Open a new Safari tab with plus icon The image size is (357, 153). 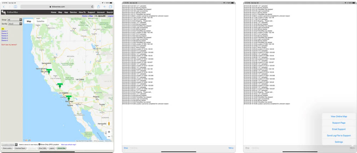(x=104, y=7)
